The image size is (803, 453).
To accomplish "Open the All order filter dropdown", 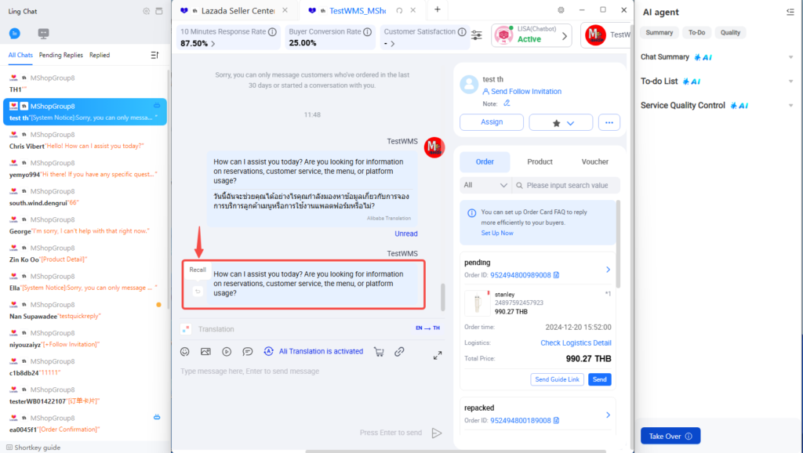I will click(485, 185).
